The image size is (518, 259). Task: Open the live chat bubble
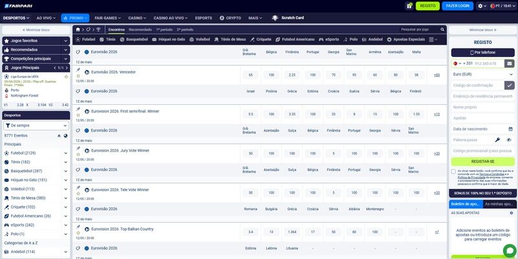coord(510,251)
